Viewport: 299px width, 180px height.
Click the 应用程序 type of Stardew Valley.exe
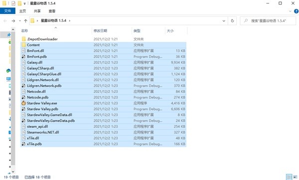(x=140, y=103)
